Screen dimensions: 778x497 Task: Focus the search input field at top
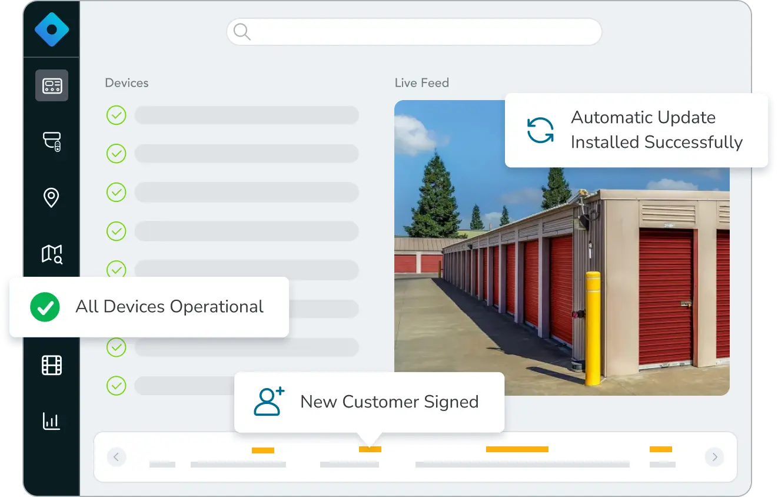(x=424, y=32)
